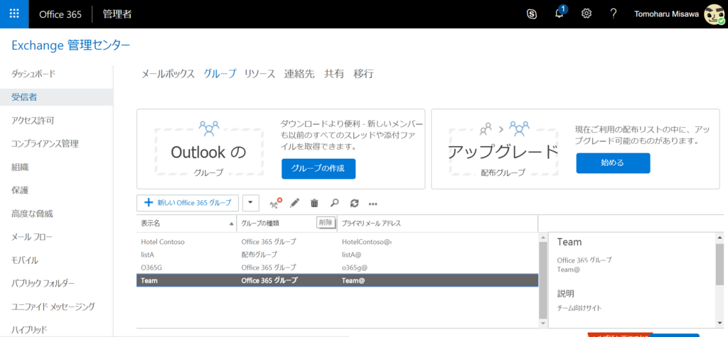Open the settings gear
The image size is (728, 337).
click(x=587, y=14)
